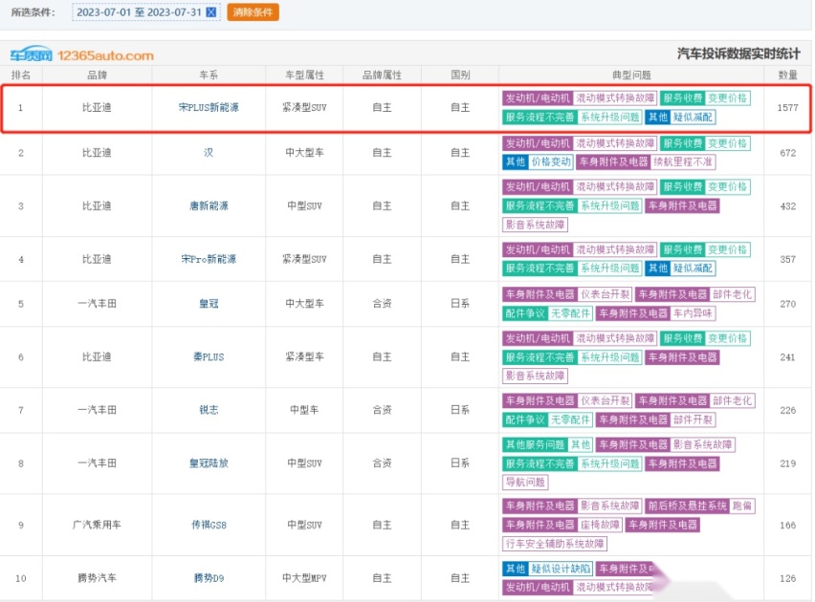Click the complaint count 432
This screenshot has height=602, width=815.
tap(787, 205)
